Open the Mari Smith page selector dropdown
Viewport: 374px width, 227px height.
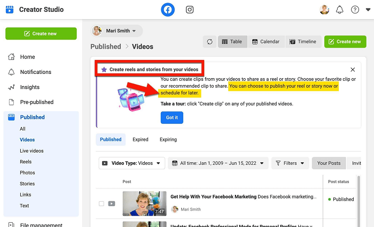[x=116, y=31]
